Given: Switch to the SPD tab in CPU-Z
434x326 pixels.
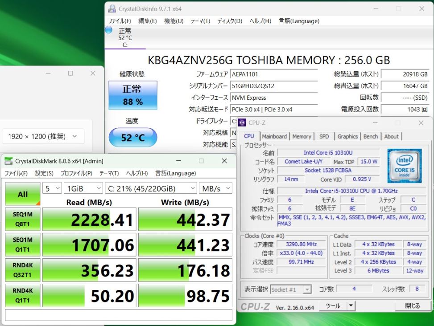Looking at the screenshot, I should click(324, 136).
